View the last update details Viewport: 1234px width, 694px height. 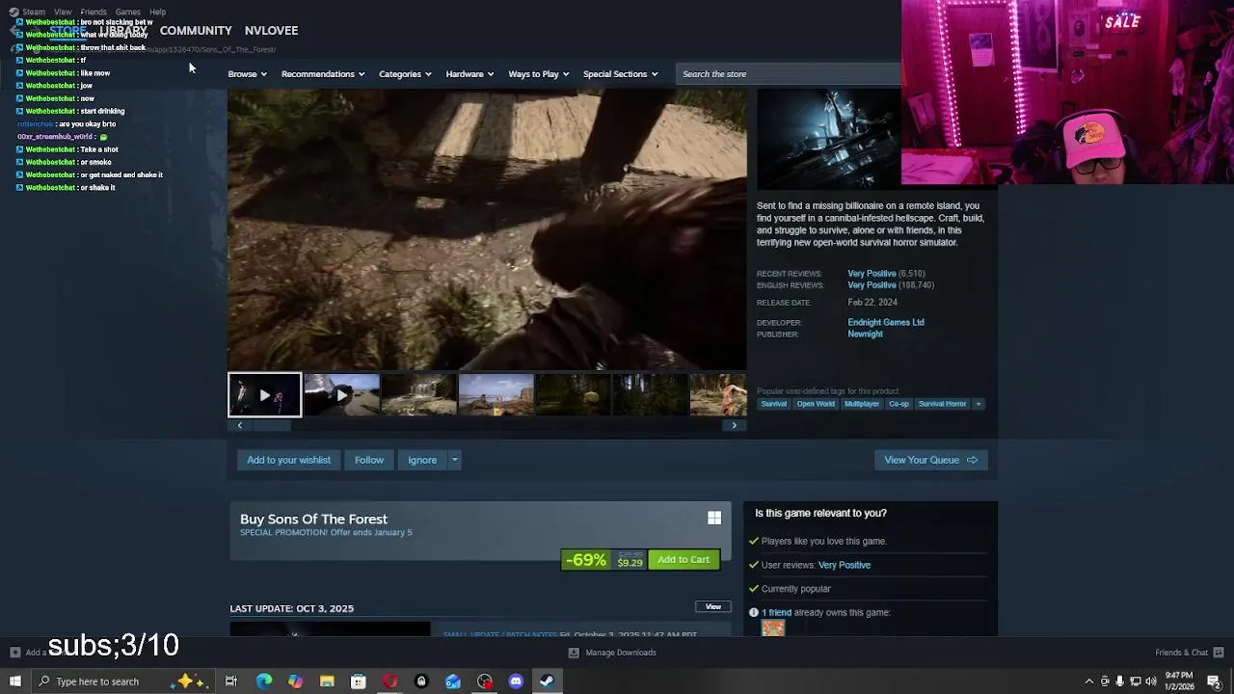click(x=713, y=607)
